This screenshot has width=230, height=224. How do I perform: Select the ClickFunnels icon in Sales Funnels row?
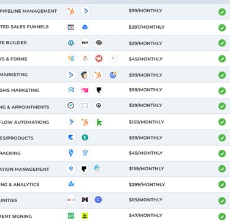pos(71,27)
